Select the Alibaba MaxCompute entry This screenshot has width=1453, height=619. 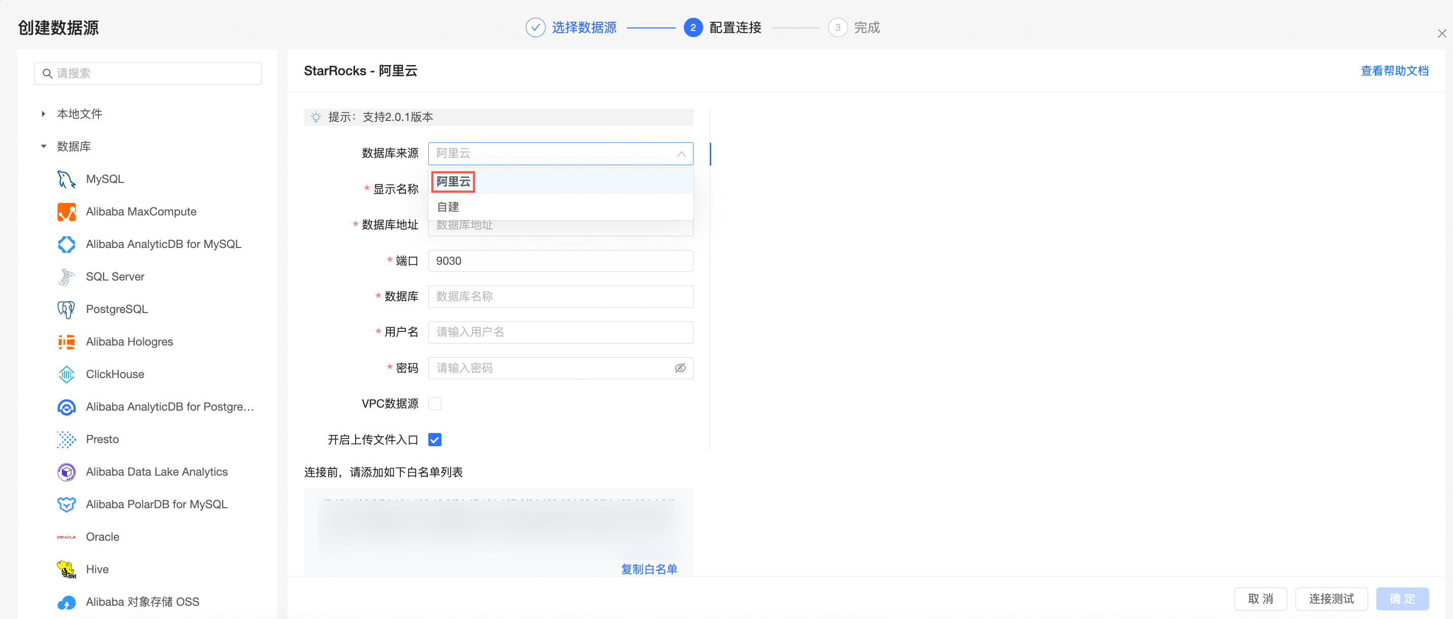(141, 212)
